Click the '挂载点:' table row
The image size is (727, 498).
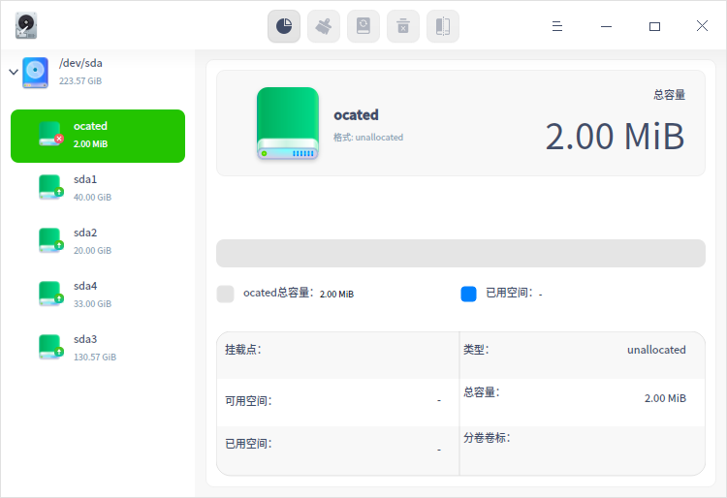click(x=338, y=356)
